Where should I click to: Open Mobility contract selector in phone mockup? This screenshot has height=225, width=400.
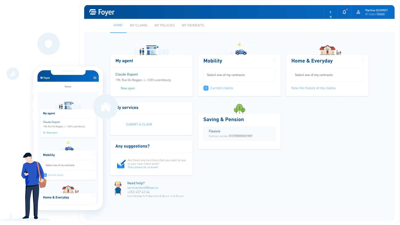click(x=68, y=165)
